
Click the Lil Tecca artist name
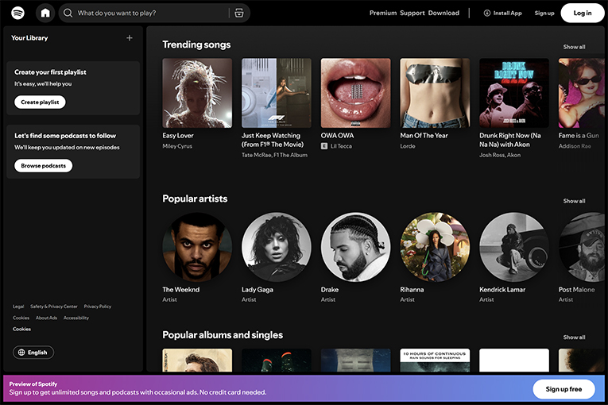341,146
